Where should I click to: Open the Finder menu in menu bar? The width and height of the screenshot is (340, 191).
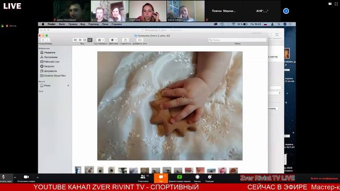point(52,24)
